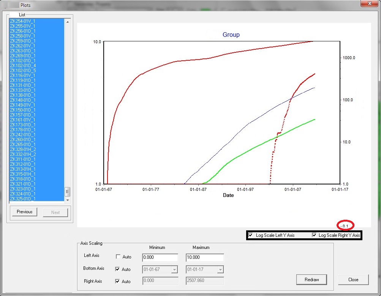The width and height of the screenshot is (381, 296).
Task: Select ZK323-01D_1 in the list
Action: (37, 189)
